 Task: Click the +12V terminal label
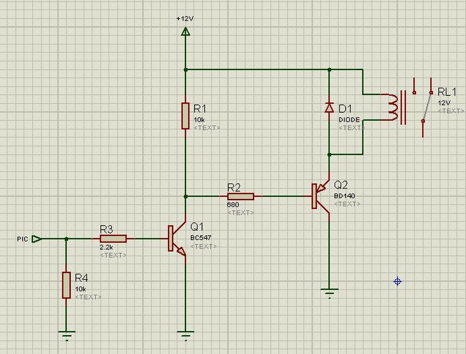coord(185,19)
